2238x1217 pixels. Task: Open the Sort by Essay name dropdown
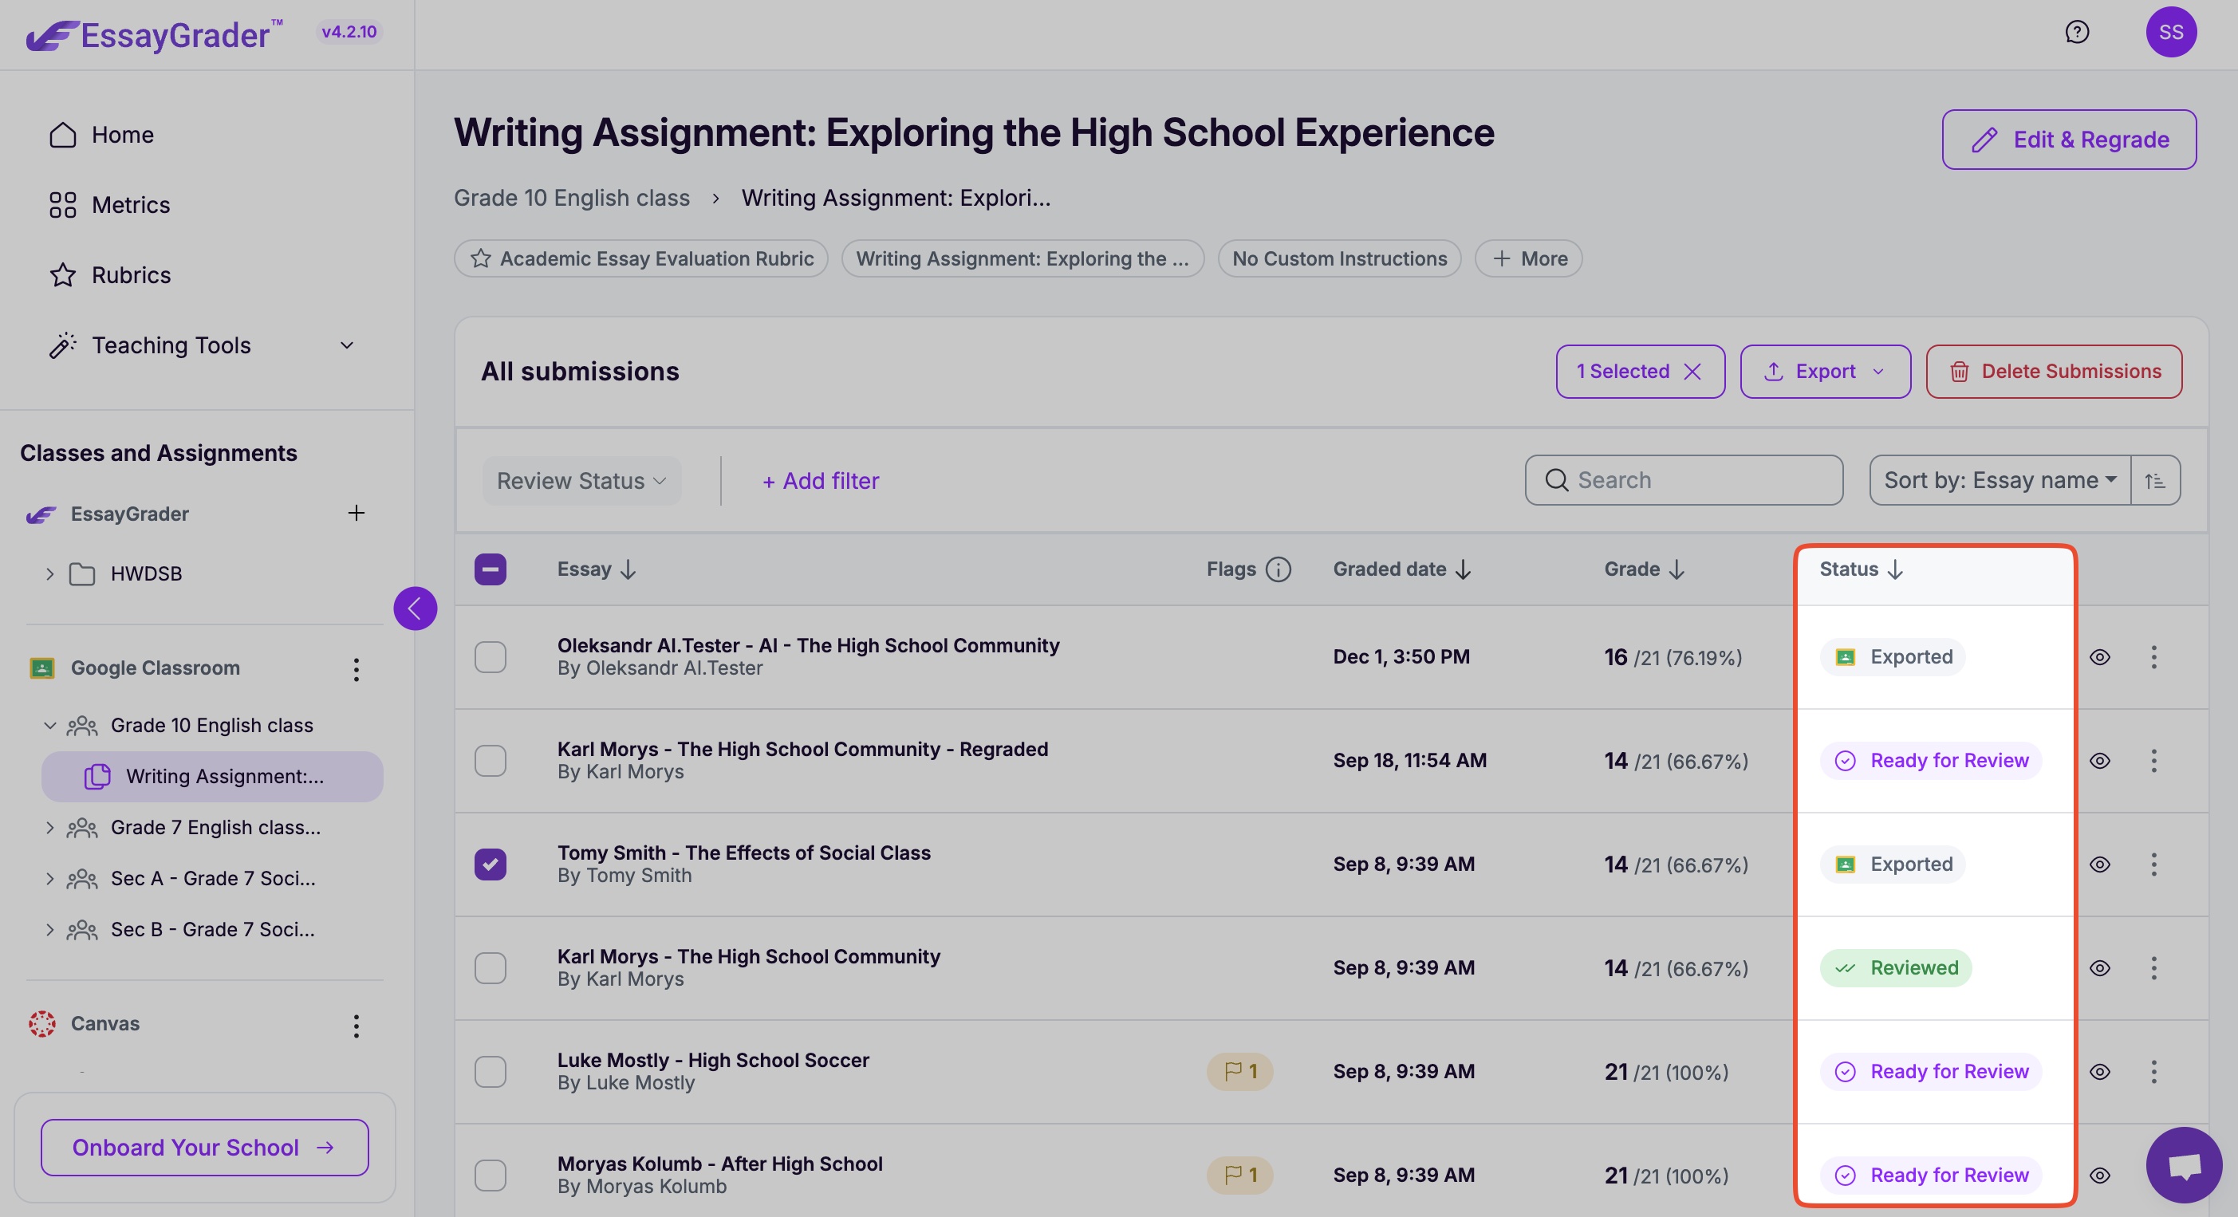[1999, 480]
